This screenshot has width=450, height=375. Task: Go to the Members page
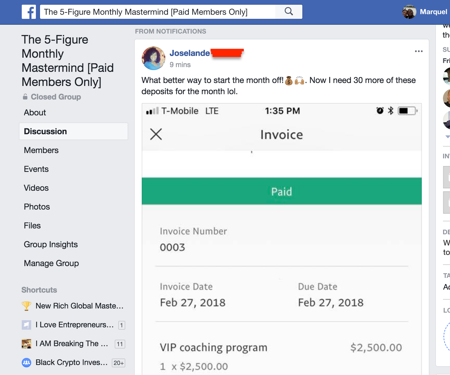[x=41, y=150]
